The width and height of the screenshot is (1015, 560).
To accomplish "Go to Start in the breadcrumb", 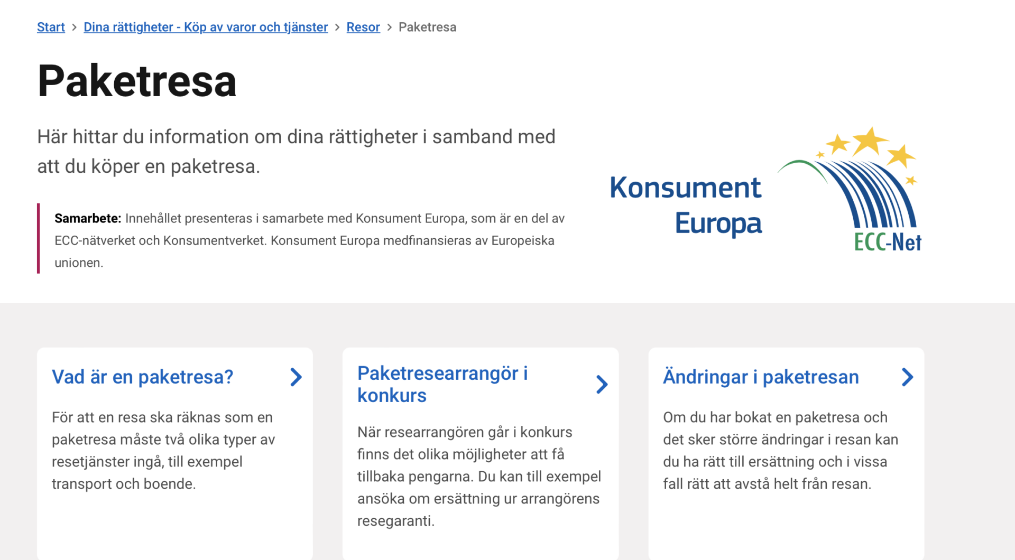I will pyautogui.click(x=51, y=27).
